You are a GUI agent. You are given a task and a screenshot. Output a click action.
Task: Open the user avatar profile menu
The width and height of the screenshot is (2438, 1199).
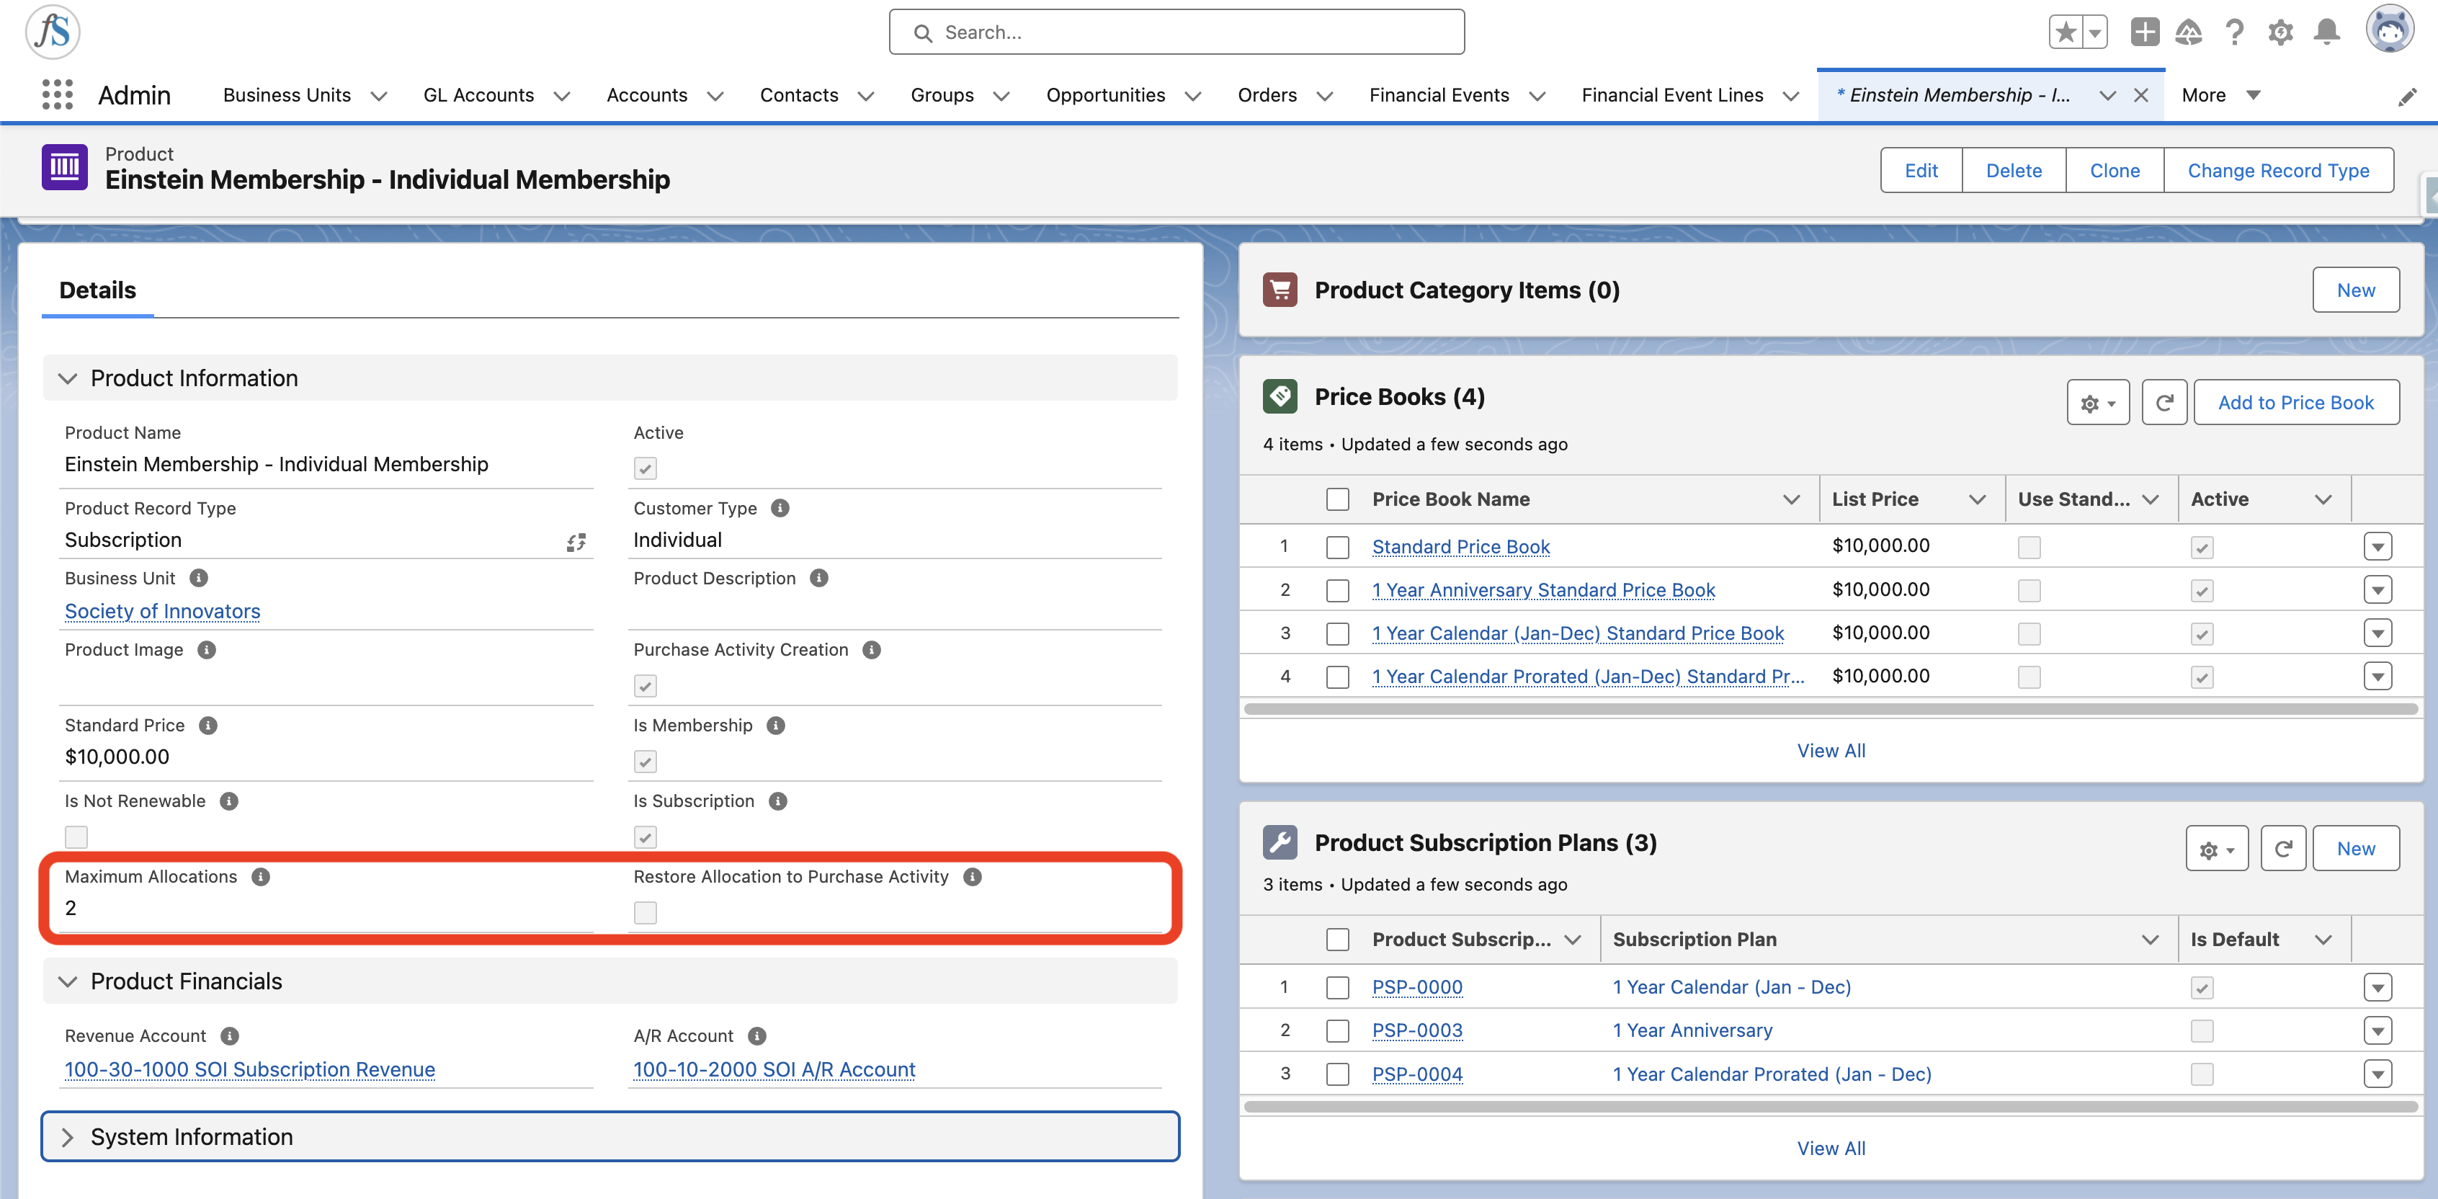coord(2390,30)
